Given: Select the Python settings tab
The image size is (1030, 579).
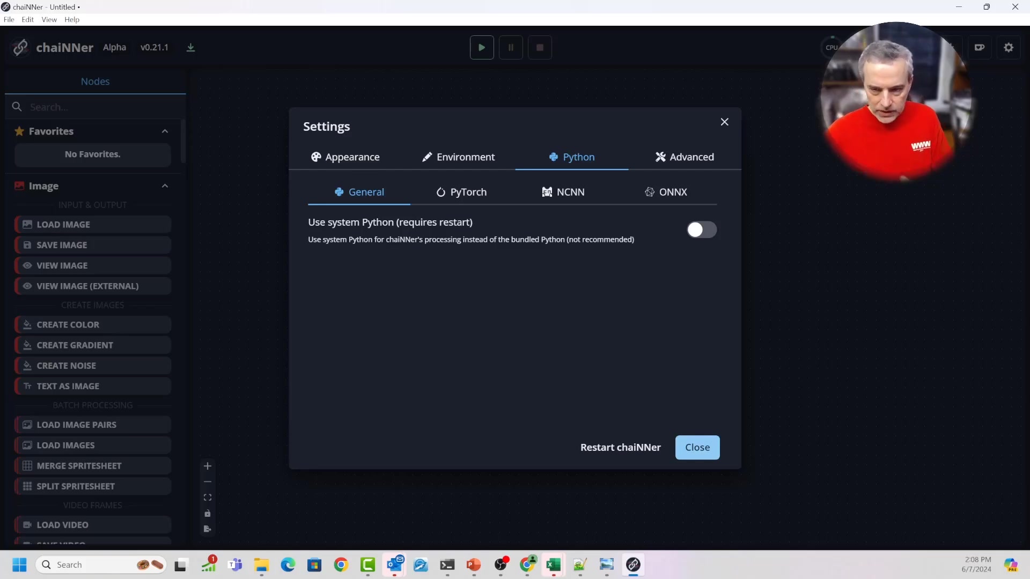Looking at the screenshot, I should [572, 157].
